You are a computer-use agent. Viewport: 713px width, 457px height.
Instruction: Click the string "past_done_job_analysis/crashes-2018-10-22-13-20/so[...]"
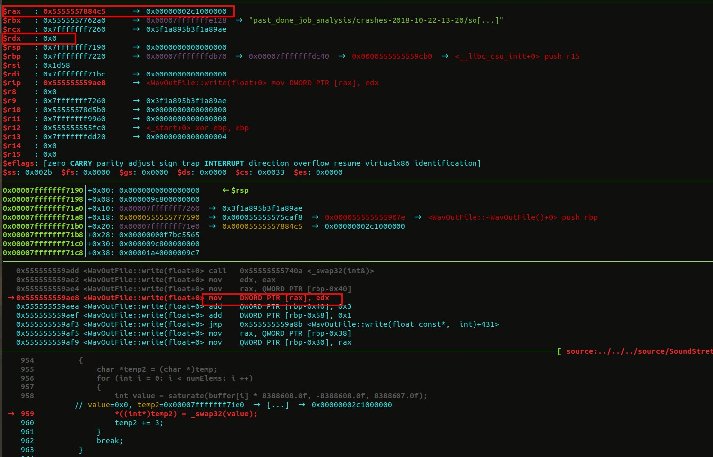(376, 20)
